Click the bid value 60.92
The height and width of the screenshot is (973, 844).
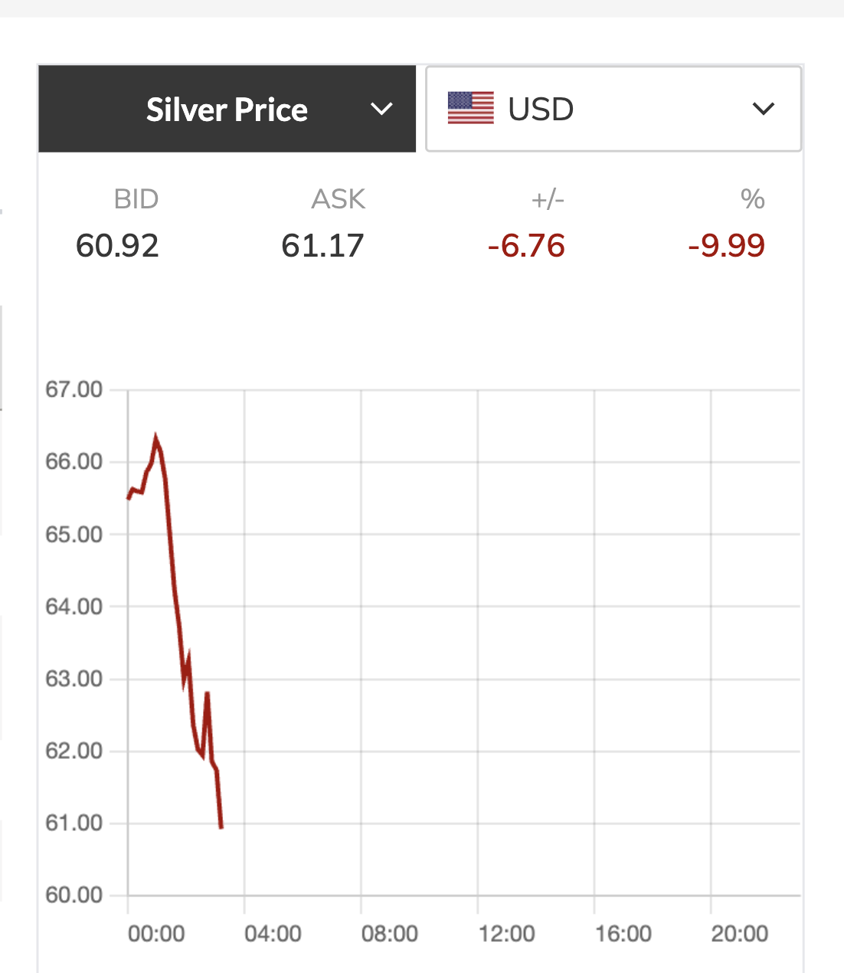pos(117,246)
